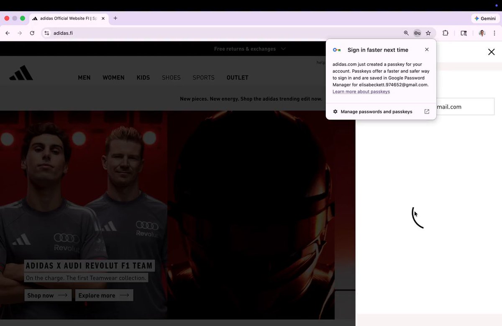Click the gear icon in passkey popup
The image size is (502, 326).
point(335,112)
